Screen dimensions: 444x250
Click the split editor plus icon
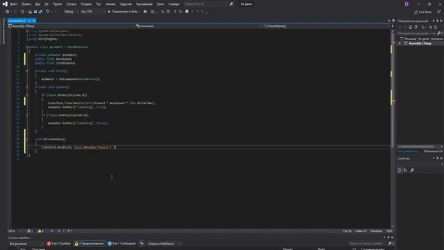click(393, 26)
